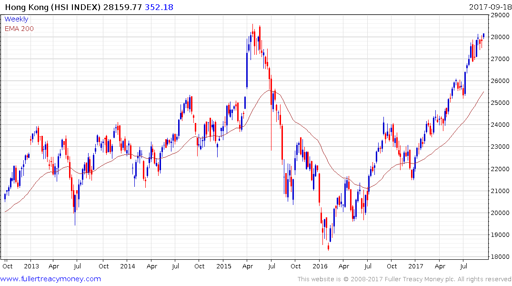Click the 26000 price axis label
The height and width of the screenshot is (286, 512).
coord(500,81)
